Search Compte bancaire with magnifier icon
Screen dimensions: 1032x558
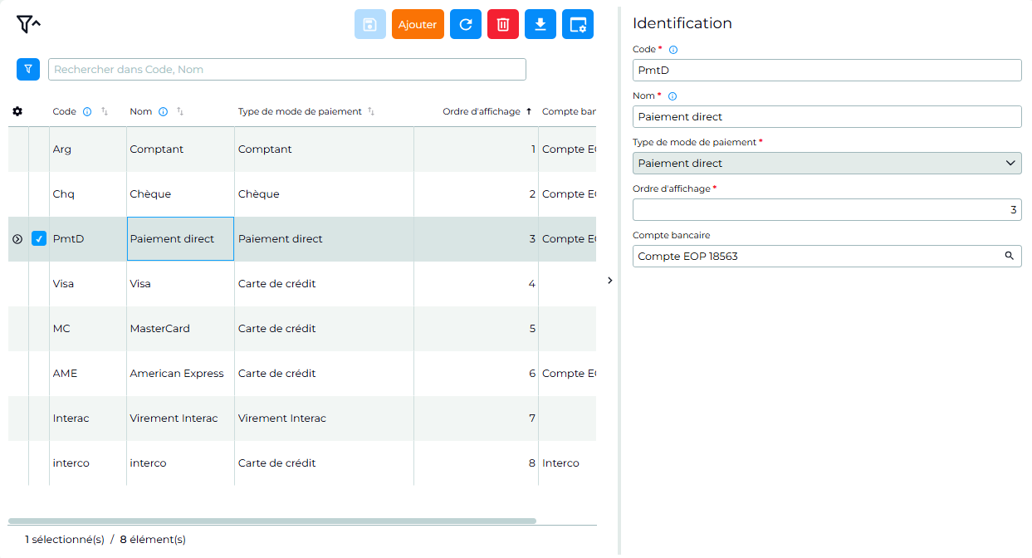[x=1010, y=256]
